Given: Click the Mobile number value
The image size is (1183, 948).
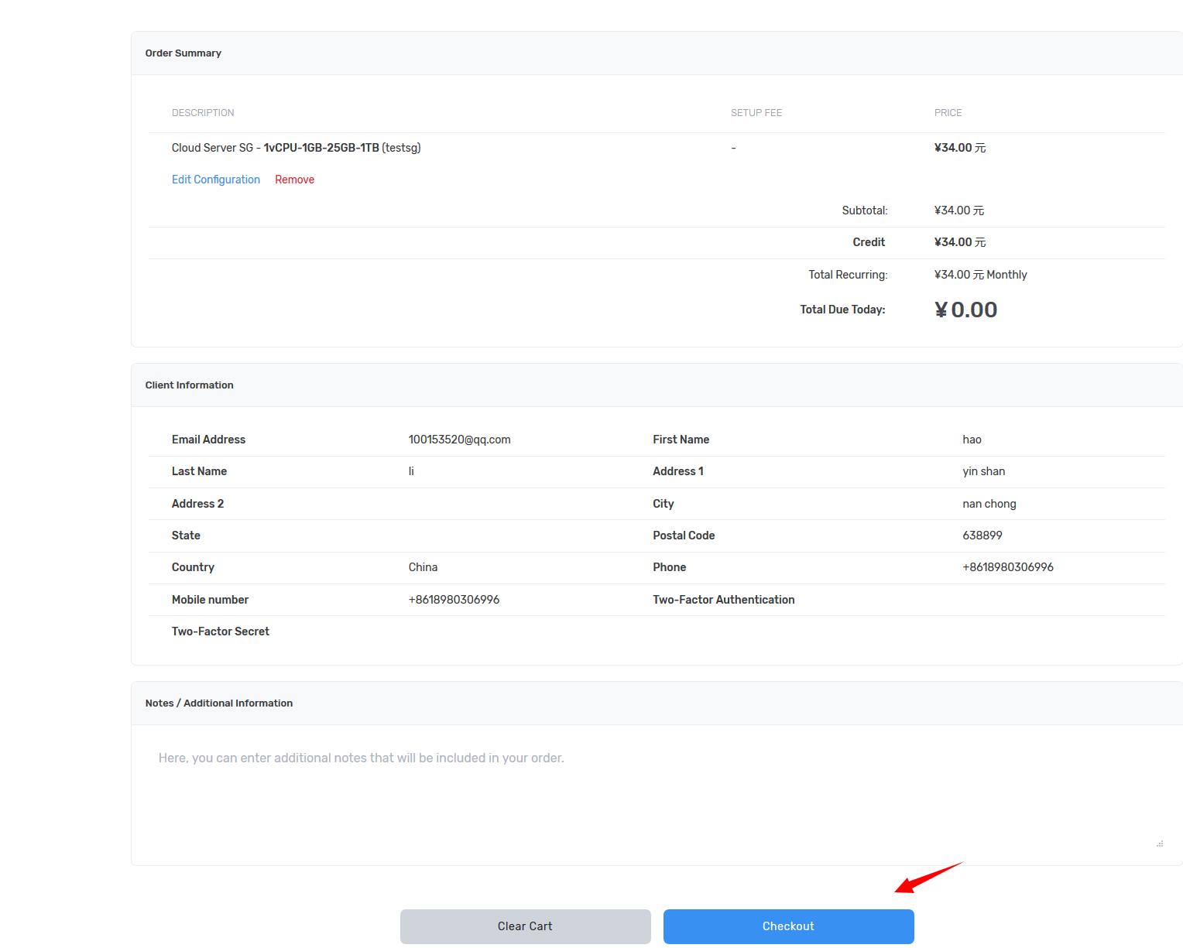Looking at the screenshot, I should (x=454, y=600).
